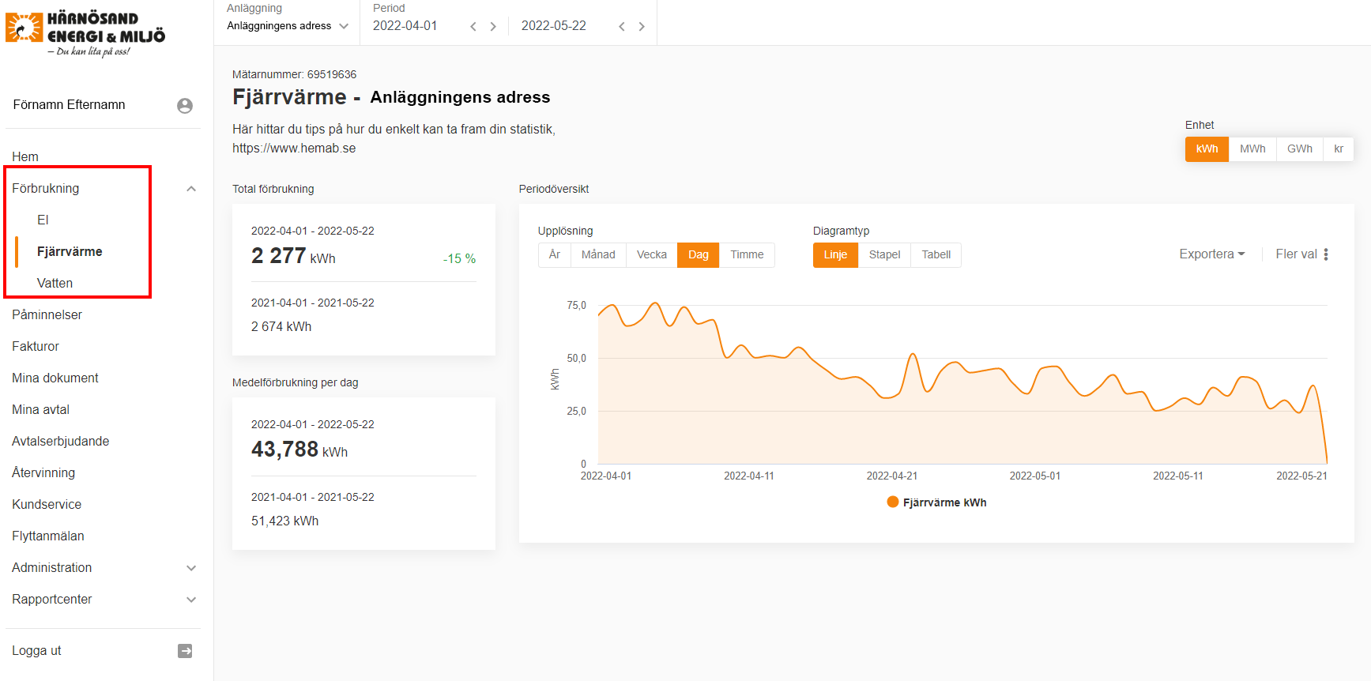
Task: Select Vatten under Förbrukning
Action: pyautogui.click(x=55, y=284)
